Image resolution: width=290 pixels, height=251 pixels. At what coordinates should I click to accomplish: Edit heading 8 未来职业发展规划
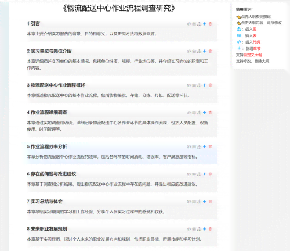(x=47, y=229)
